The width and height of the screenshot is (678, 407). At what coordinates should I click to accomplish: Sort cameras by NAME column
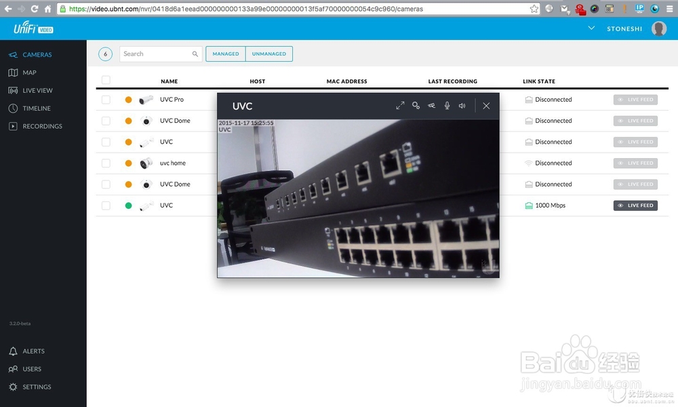(169, 81)
